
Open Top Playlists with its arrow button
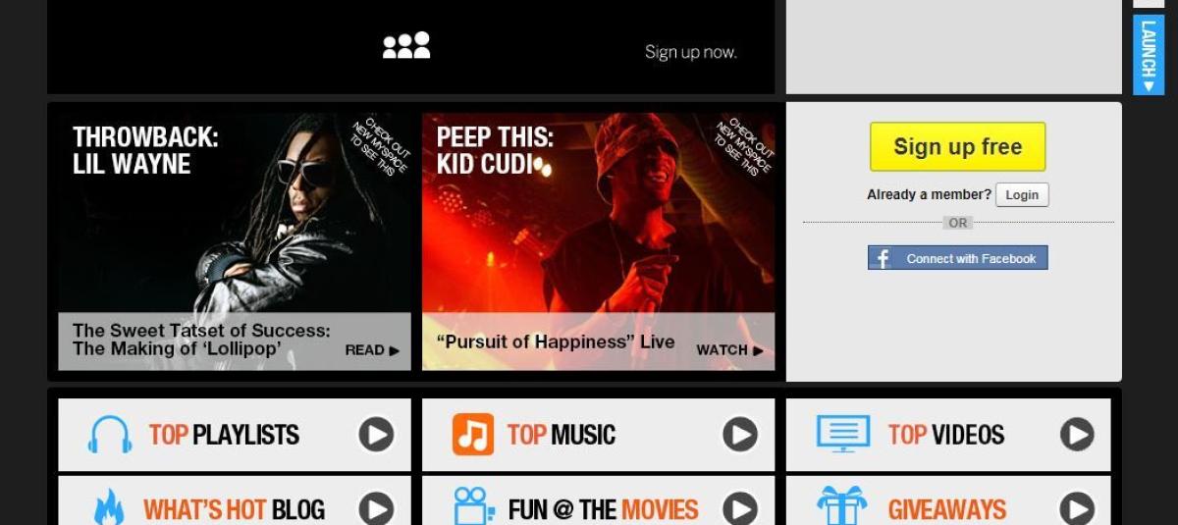[x=376, y=435]
